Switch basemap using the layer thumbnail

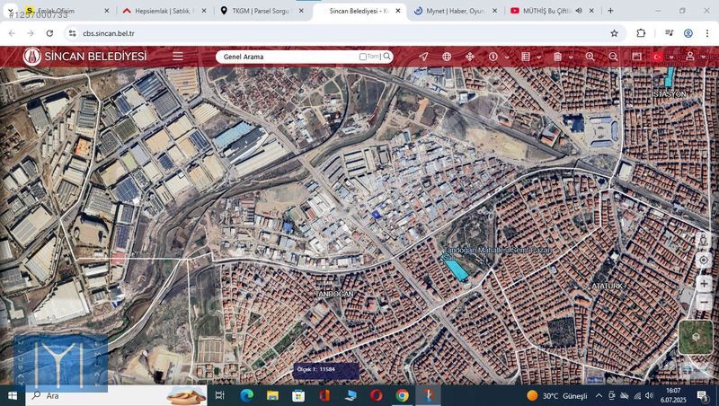click(695, 337)
